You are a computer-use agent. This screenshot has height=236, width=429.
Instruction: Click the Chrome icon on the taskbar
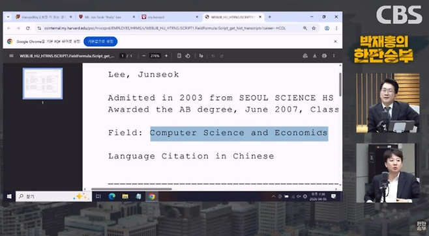coord(152,196)
